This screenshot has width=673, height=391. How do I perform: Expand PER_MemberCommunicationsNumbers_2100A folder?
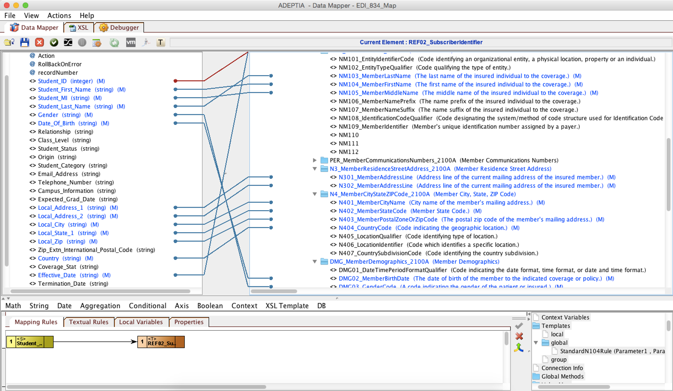[315, 160]
